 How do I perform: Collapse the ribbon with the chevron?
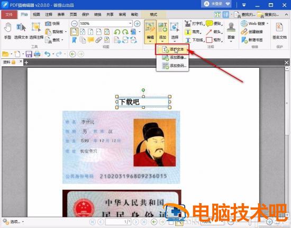[286, 14]
